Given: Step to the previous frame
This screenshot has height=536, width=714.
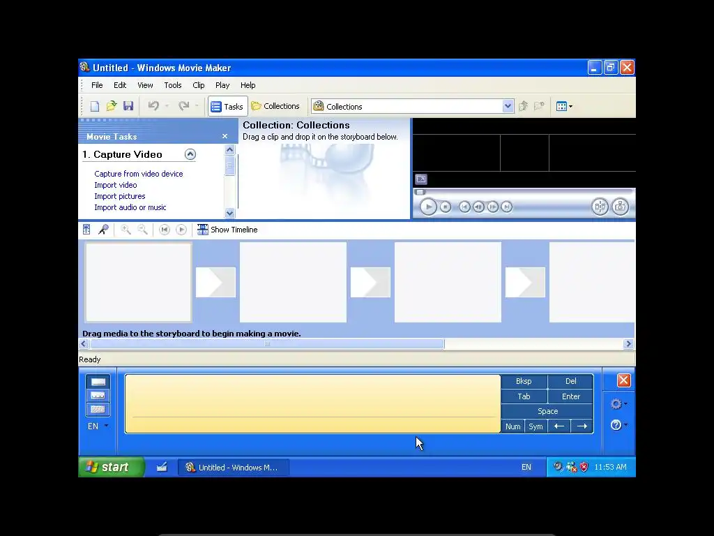Looking at the screenshot, I should [x=478, y=207].
